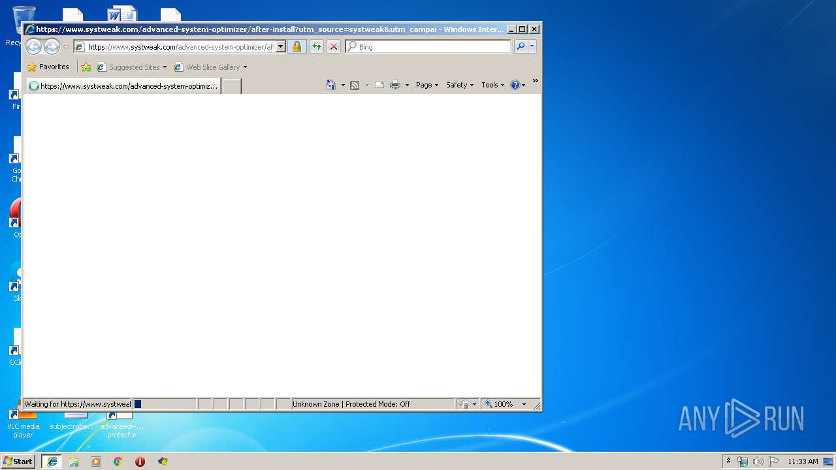Viewport: 836px width, 470px height.
Task: Open Google Chrome from taskbar
Action: 118,462
